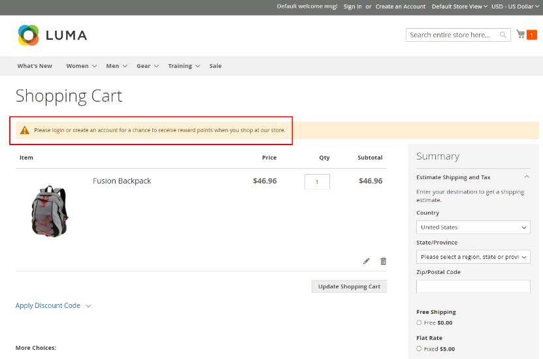The width and height of the screenshot is (543, 359).
Task: Select the Free $0.00 shipping option
Action: (420, 322)
